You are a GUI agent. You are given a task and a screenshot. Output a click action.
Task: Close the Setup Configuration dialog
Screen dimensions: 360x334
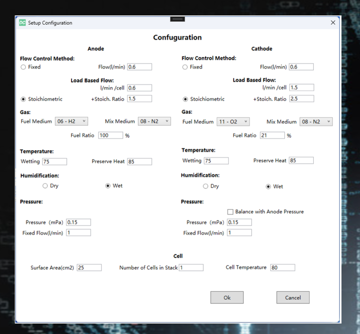pos(333,23)
